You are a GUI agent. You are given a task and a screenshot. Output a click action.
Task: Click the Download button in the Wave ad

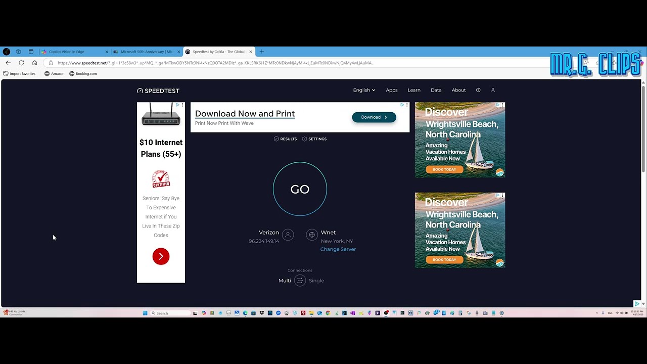374,117
